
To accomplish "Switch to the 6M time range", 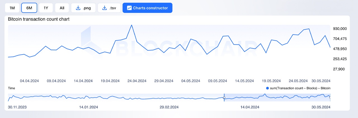I will [29, 8].
